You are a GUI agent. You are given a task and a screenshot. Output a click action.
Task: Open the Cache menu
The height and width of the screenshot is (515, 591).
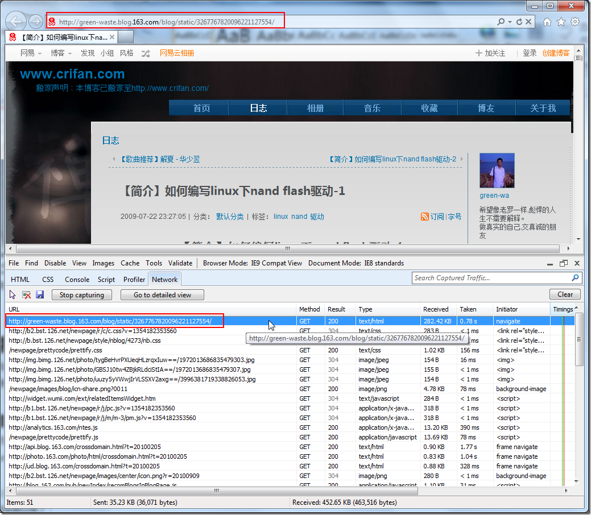pos(130,263)
